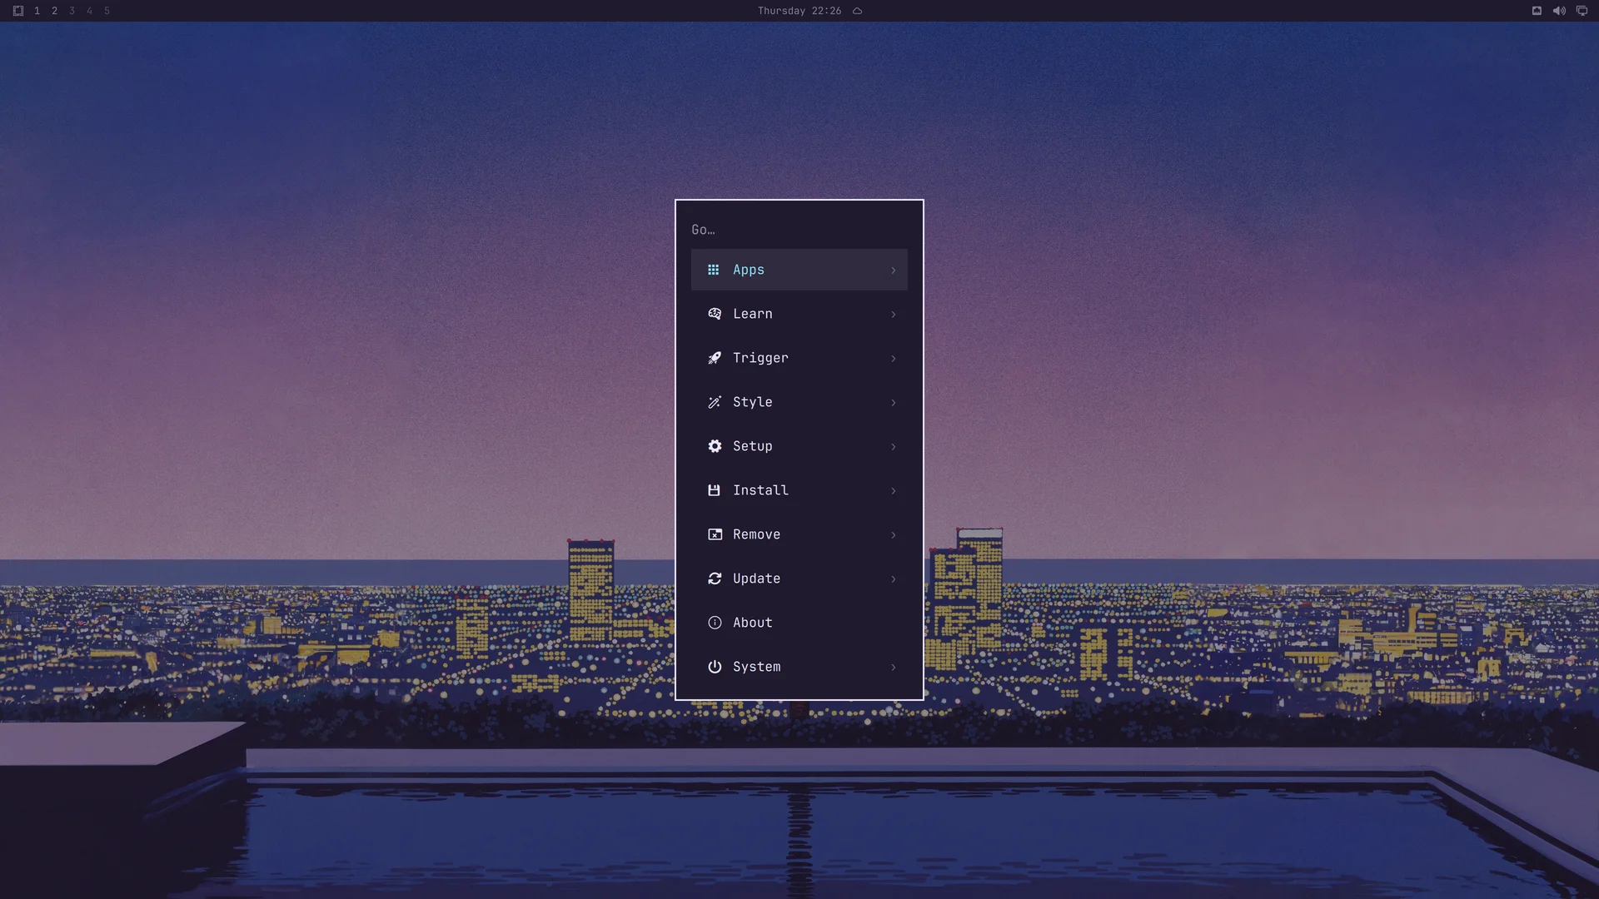The width and height of the screenshot is (1599, 899).
Task: Click the Trigger rocket icon
Action: coord(715,358)
